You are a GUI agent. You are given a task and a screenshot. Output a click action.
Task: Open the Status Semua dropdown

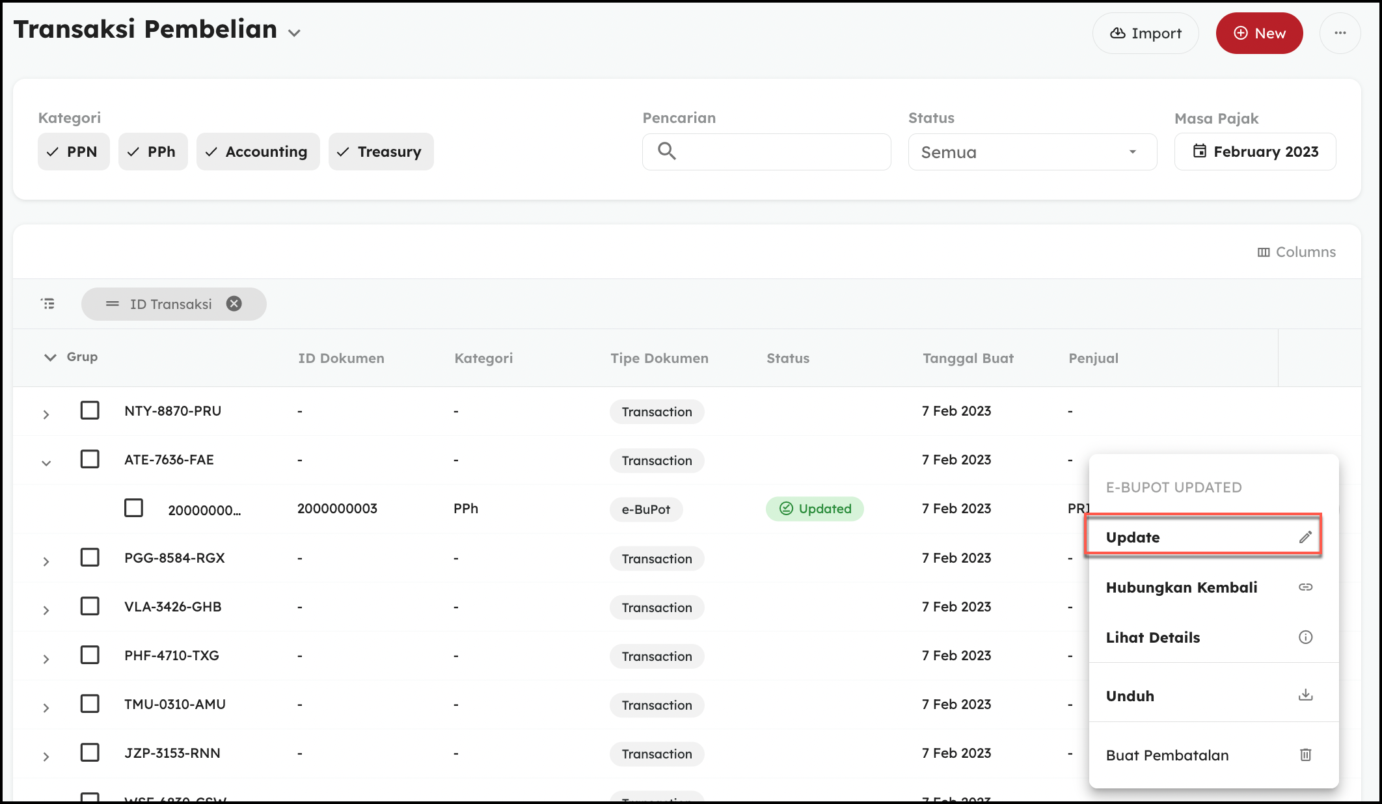pos(1032,152)
